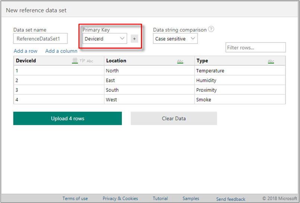Open the Tutorial link in footer
The image size is (300, 203).
click(160, 199)
